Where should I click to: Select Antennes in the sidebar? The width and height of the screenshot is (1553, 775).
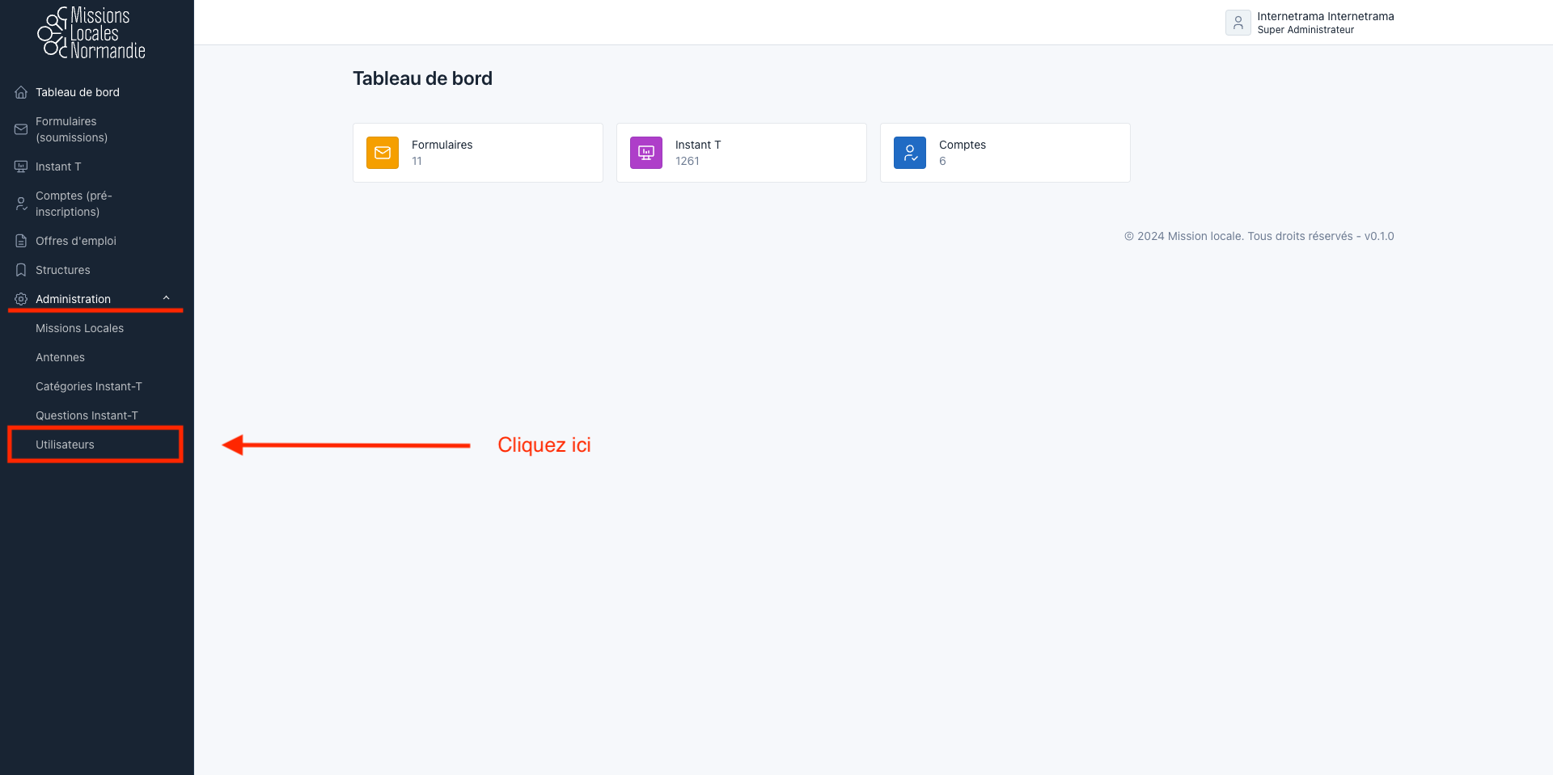(60, 357)
